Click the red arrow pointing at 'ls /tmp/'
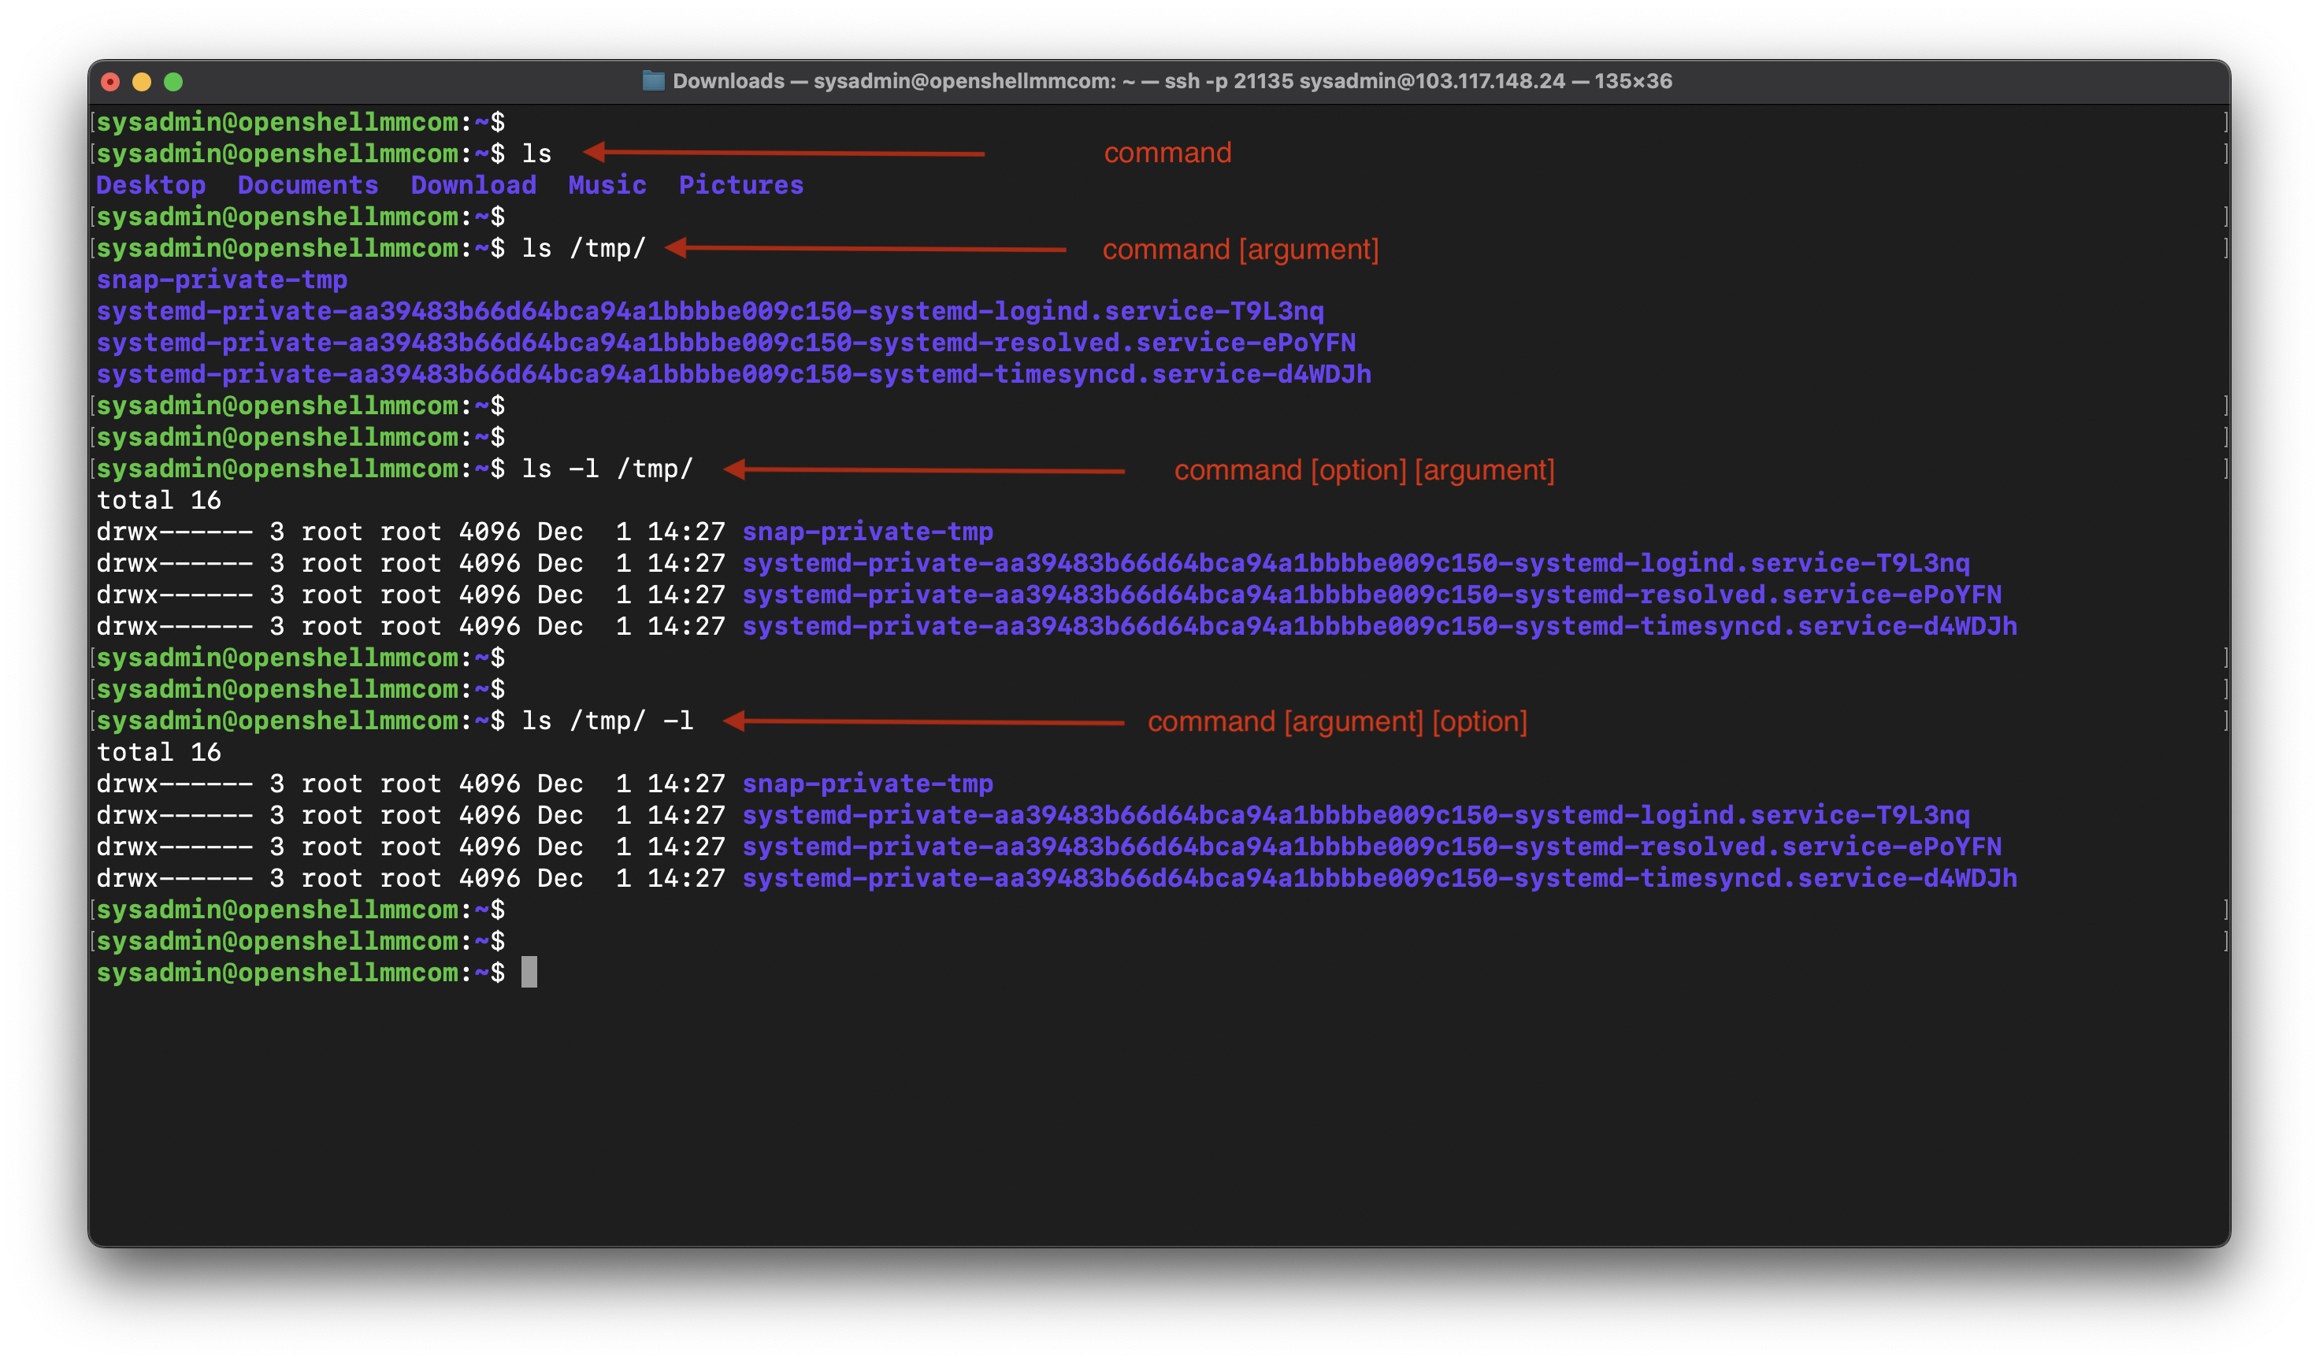Screen dimensions: 2319x1364 tap(865, 248)
